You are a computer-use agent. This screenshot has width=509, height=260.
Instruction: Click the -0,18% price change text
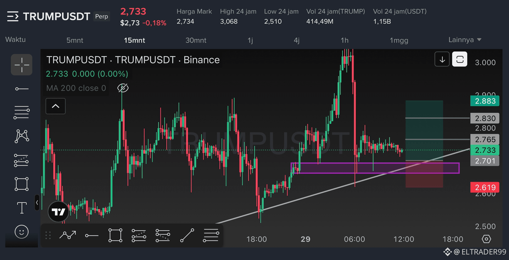pyautogui.click(x=154, y=23)
